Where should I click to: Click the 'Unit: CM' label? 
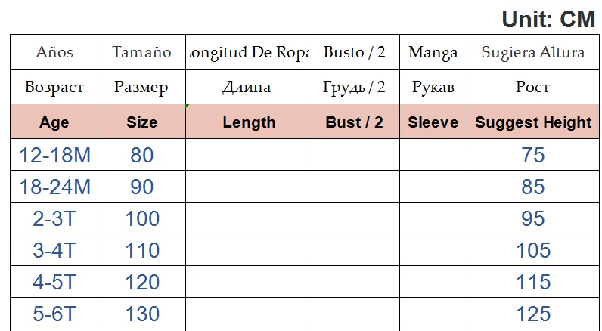click(x=548, y=19)
